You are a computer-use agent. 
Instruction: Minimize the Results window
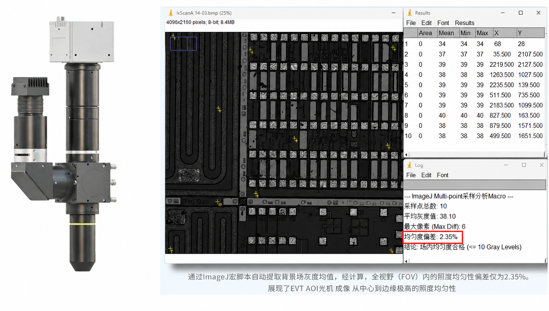coord(503,13)
